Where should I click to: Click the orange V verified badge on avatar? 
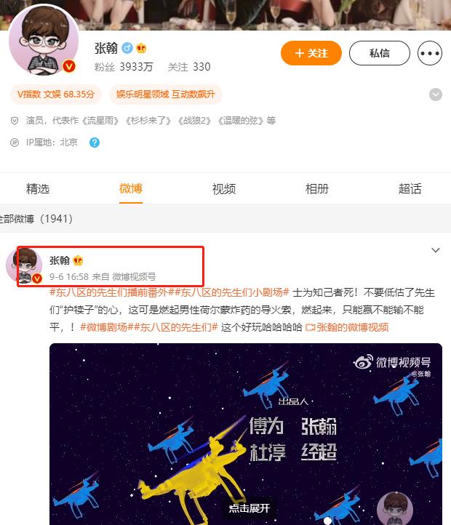point(69,66)
